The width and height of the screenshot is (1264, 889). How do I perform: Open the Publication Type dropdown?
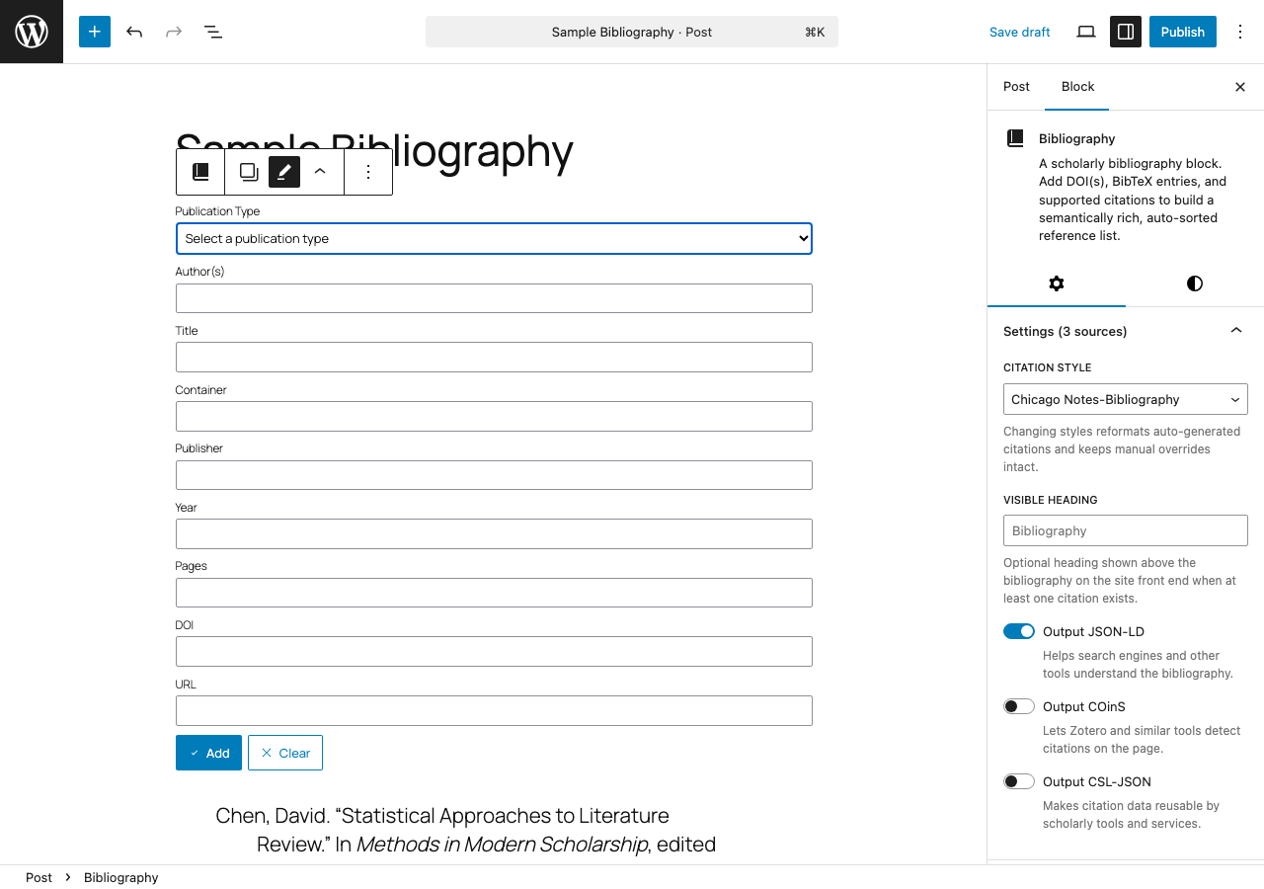click(x=494, y=238)
